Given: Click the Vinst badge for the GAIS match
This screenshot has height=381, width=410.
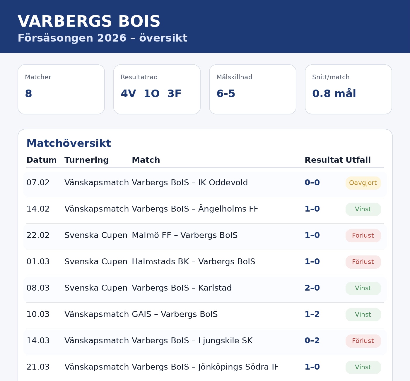Looking at the screenshot, I should click(363, 315).
